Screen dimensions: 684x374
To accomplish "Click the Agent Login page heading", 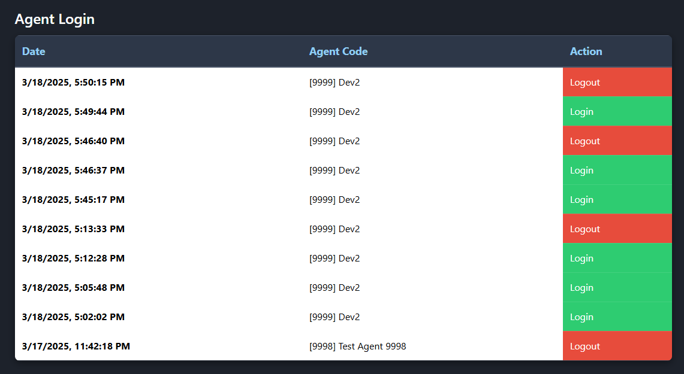I will (55, 19).
